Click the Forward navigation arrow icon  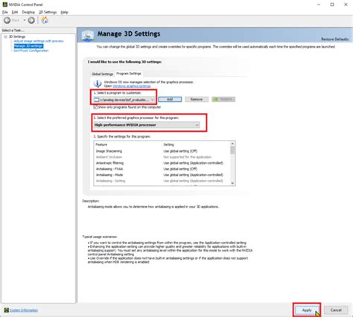[31, 20]
